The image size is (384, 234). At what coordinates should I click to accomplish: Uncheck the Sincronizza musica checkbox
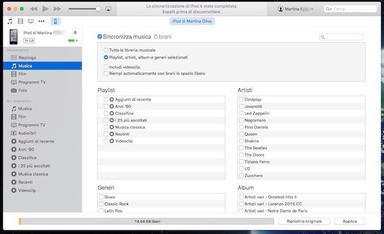tap(99, 36)
